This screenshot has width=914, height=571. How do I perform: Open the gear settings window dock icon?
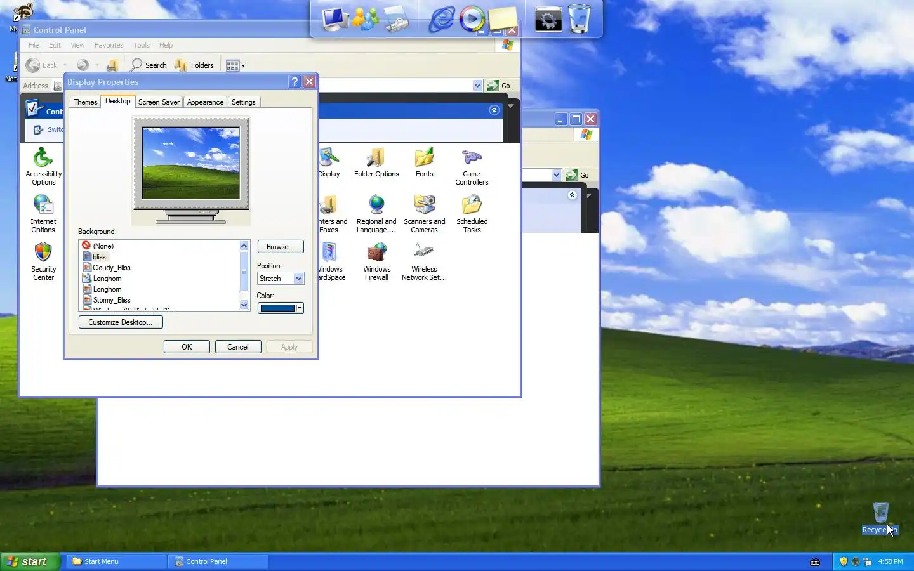click(x=548, y=19)
